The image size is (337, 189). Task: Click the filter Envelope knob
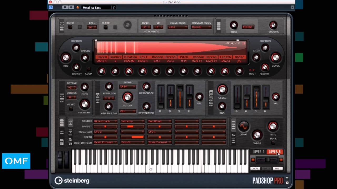109,87
